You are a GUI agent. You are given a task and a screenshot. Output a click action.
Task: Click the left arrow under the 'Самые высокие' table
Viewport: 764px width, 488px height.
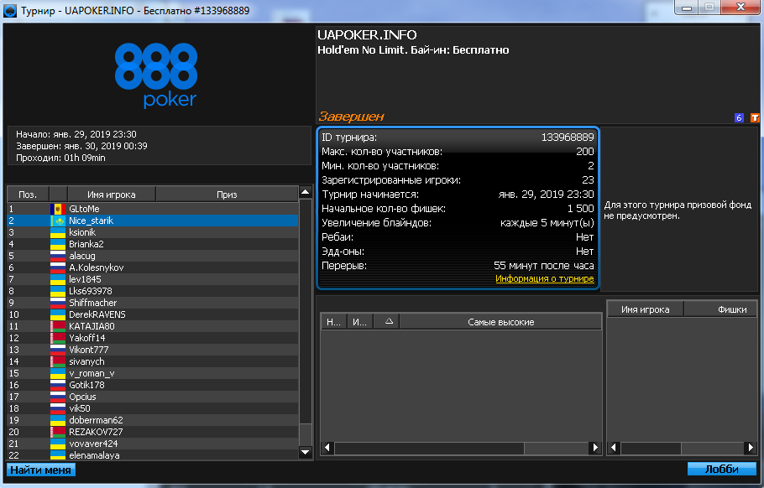tap(327, 448)
